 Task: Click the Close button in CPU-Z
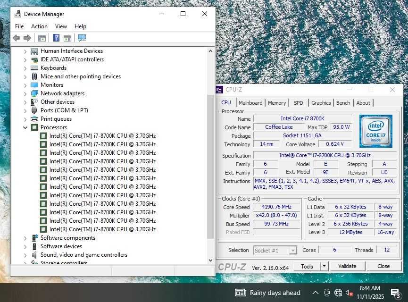pos(383,266)
